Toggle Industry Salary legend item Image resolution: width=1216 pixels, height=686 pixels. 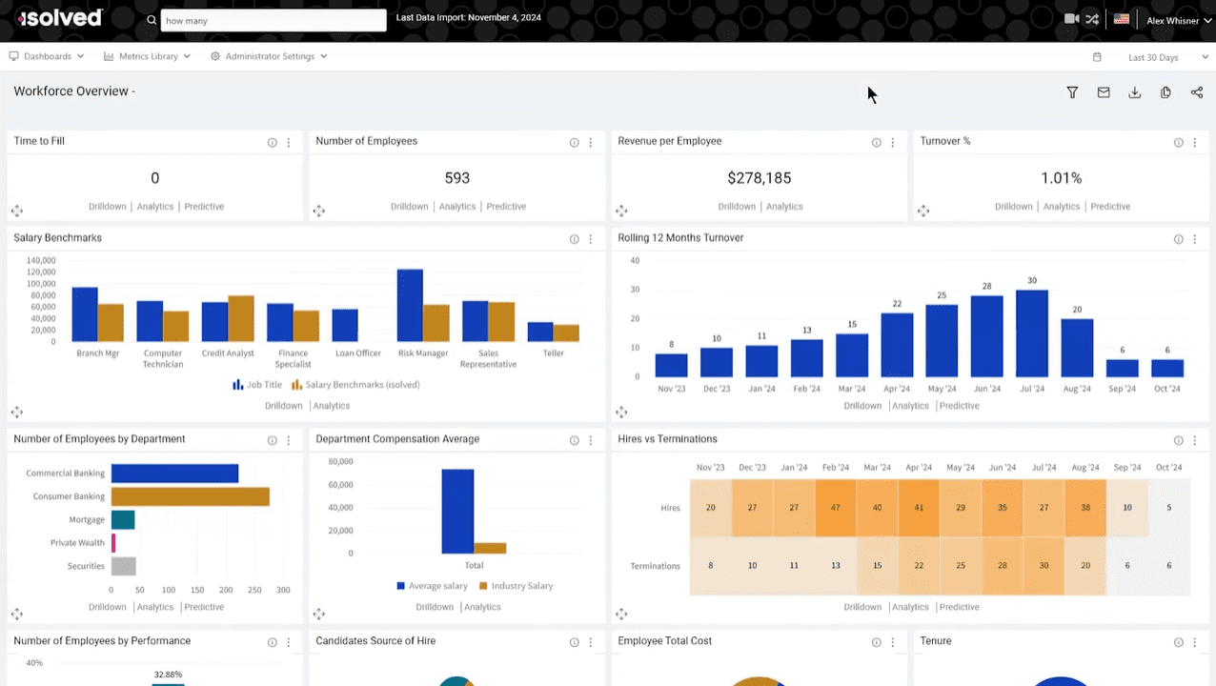(515, 586)
